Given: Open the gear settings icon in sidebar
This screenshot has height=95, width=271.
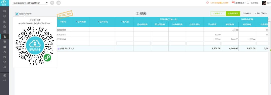Looking at the screenshot, I should pyautogui.click(x=5, y=67).
